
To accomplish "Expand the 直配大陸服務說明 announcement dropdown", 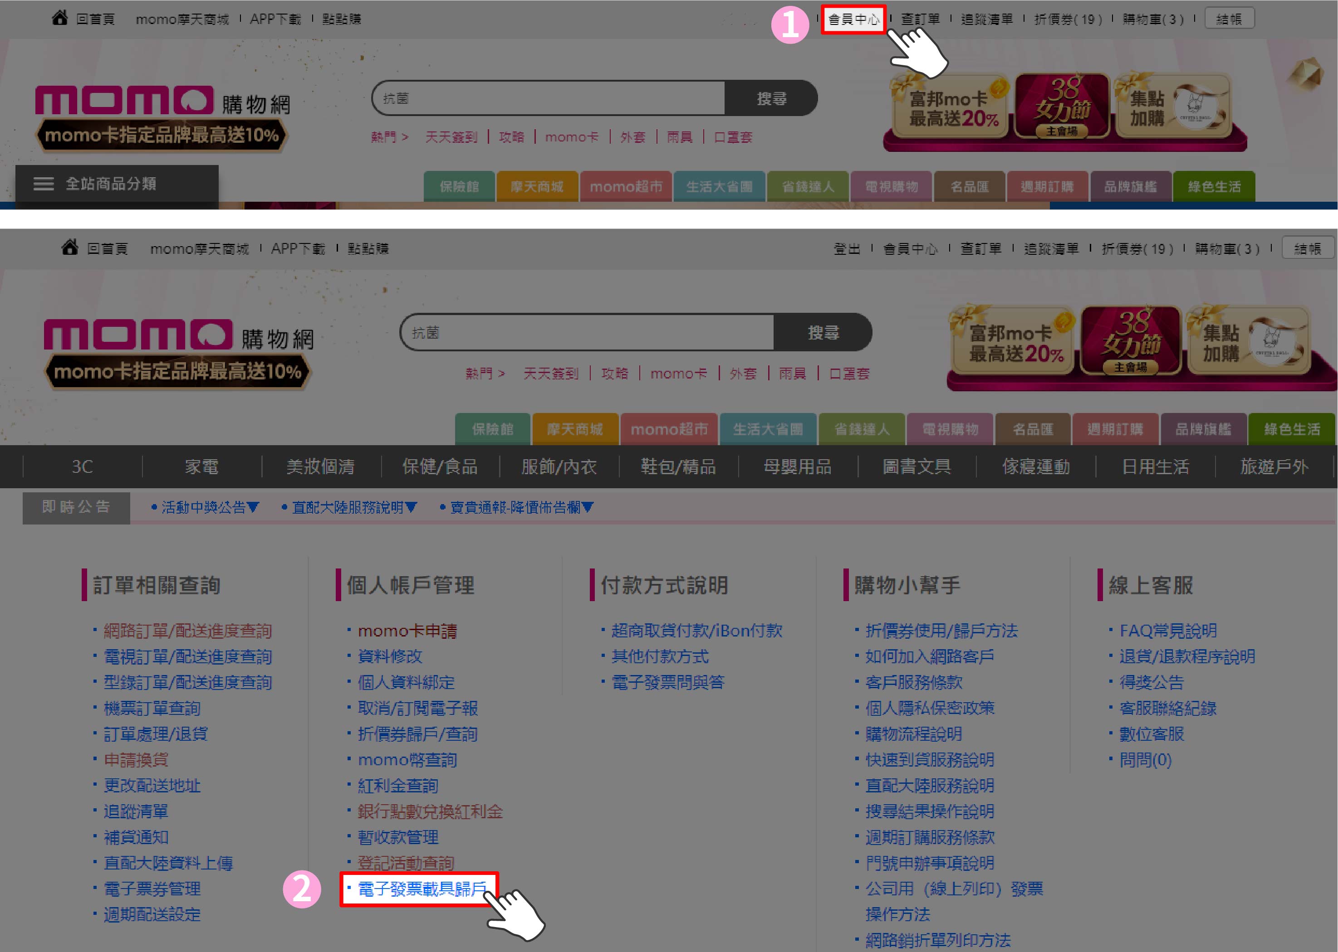I will tap(349, 507).
